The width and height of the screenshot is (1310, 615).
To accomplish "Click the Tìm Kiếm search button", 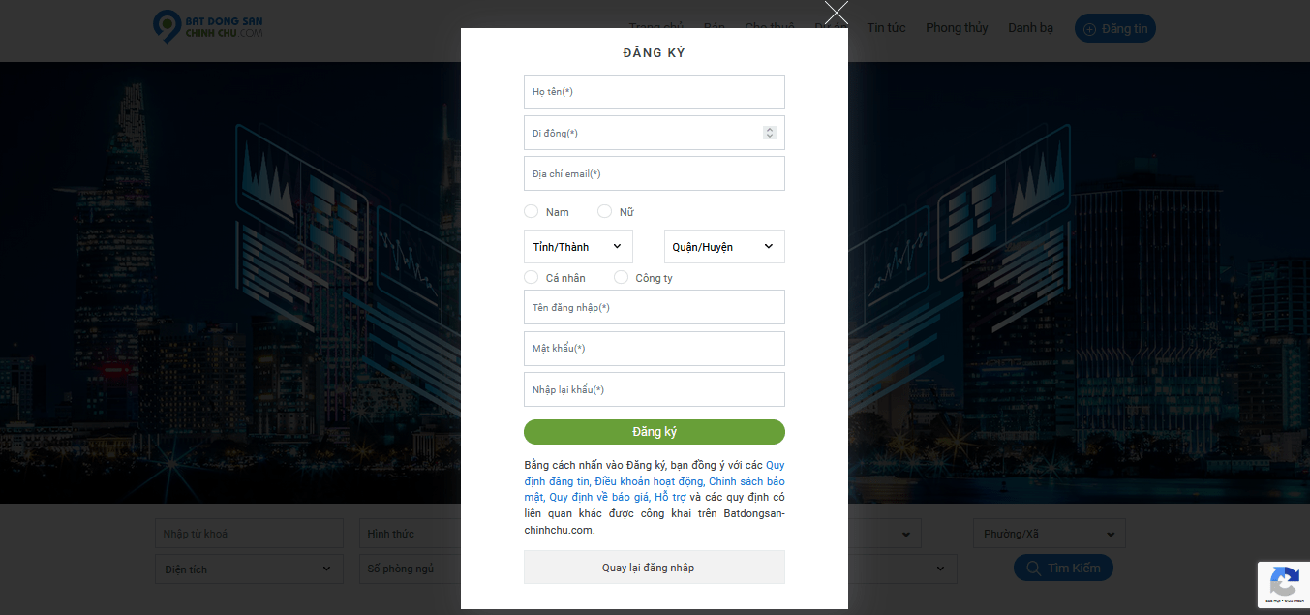I will coord(1063,568).
